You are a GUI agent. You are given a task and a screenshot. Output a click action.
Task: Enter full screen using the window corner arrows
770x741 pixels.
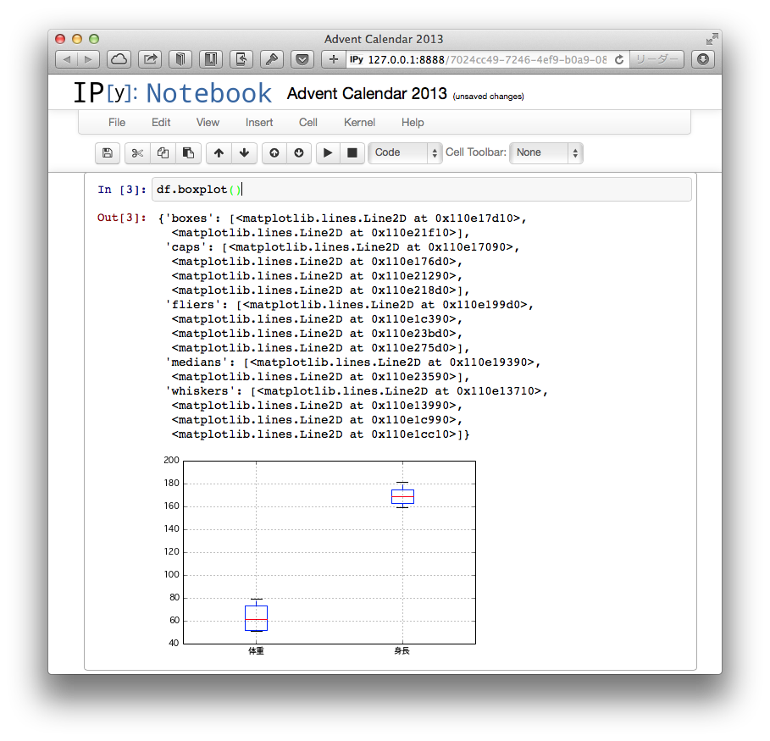pyautogui.click(x=712, y=39)
